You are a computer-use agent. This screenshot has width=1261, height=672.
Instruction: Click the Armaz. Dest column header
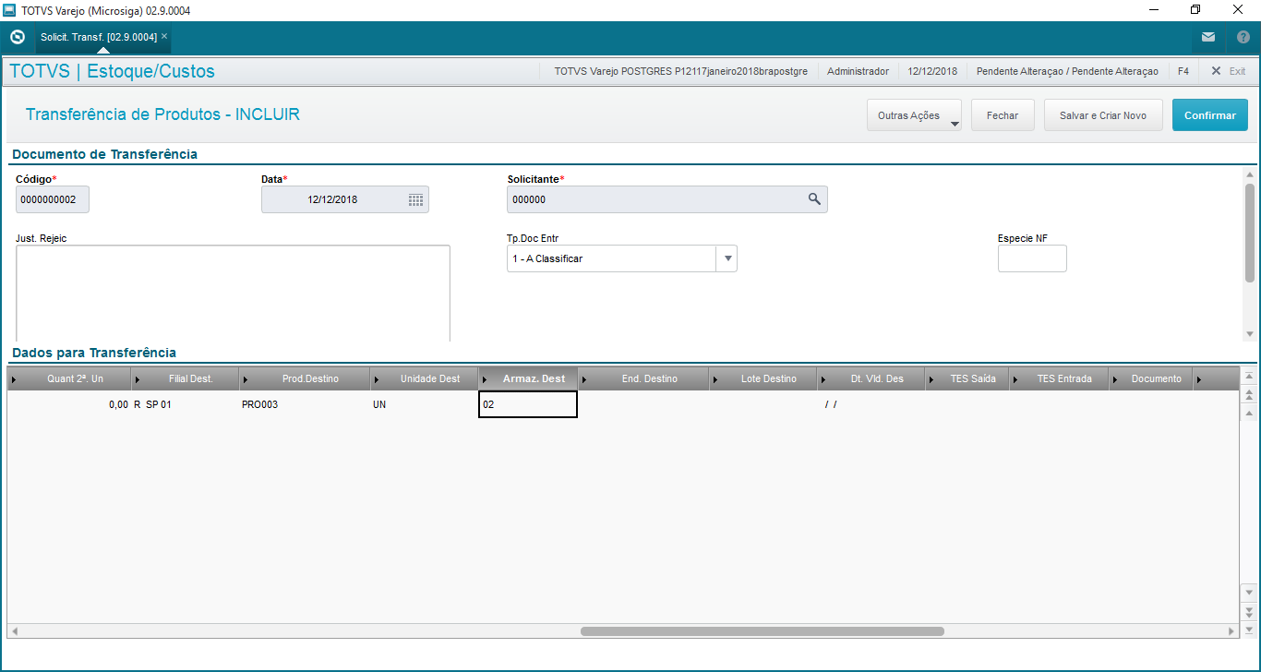click(528, 378)
